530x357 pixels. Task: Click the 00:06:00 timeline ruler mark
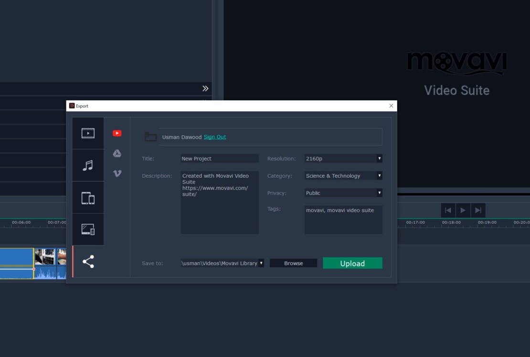pos(21,222)
